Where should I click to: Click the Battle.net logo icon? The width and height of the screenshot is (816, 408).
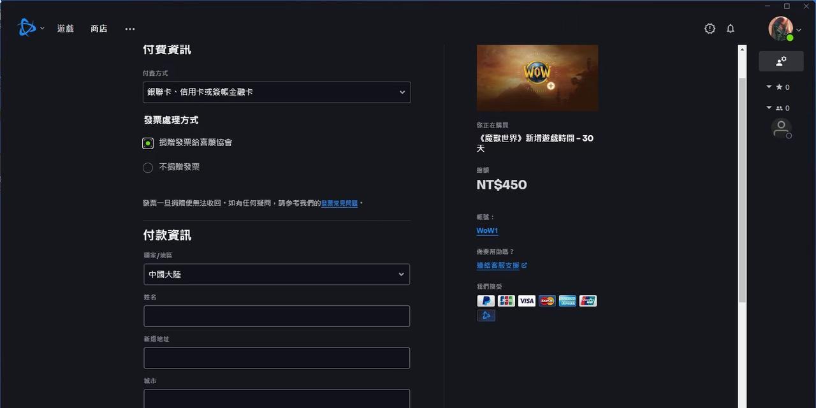(25, 27)
